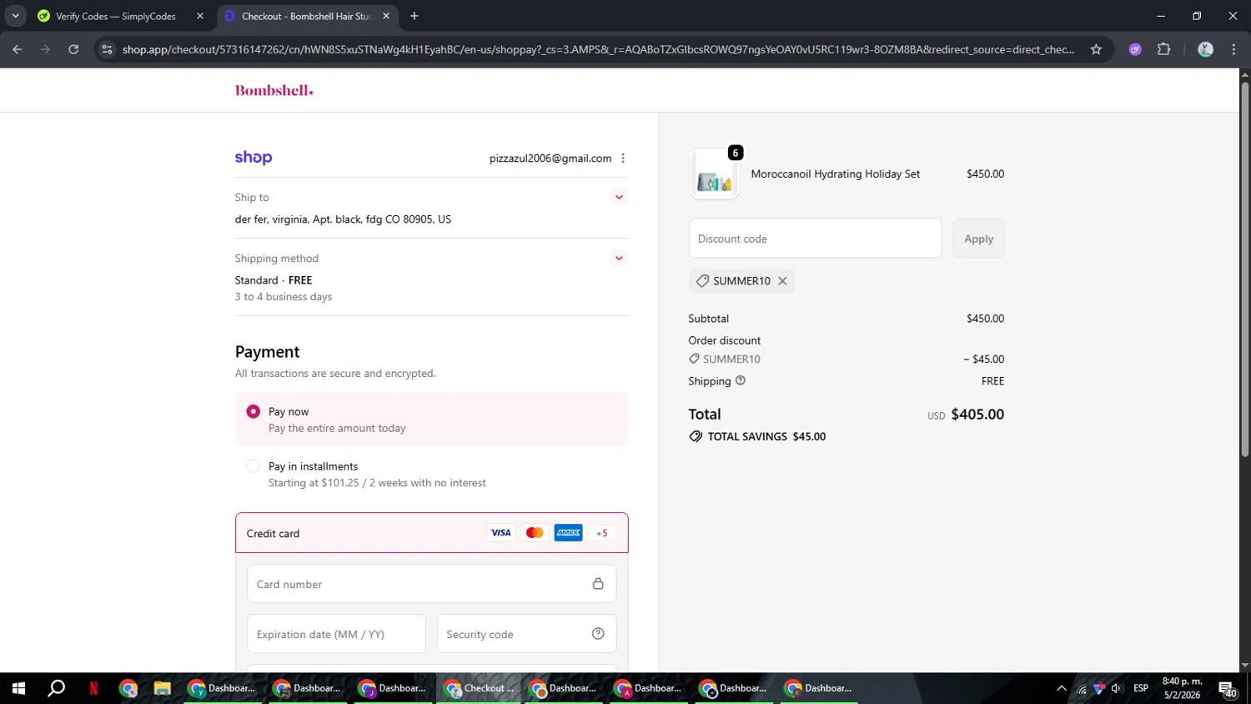
Task: Reload the current page
Action: pyautogui.click(x=73, y=49)
